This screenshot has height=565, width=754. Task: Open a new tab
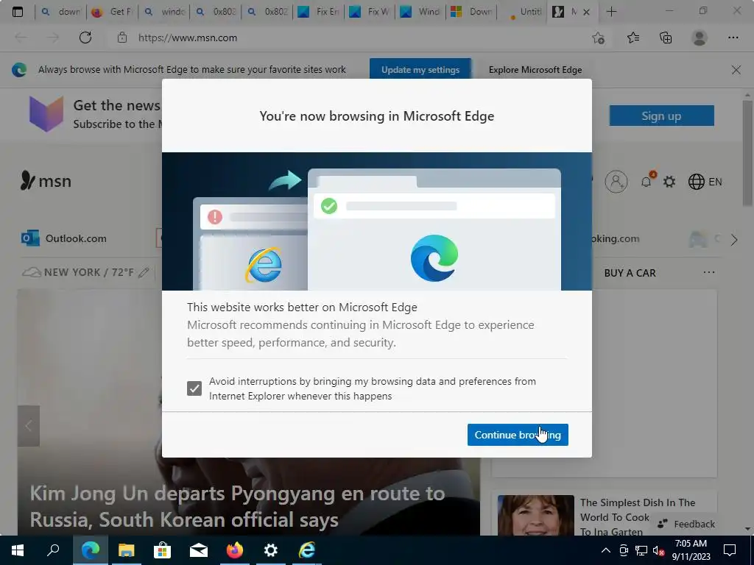coord(611,12)
